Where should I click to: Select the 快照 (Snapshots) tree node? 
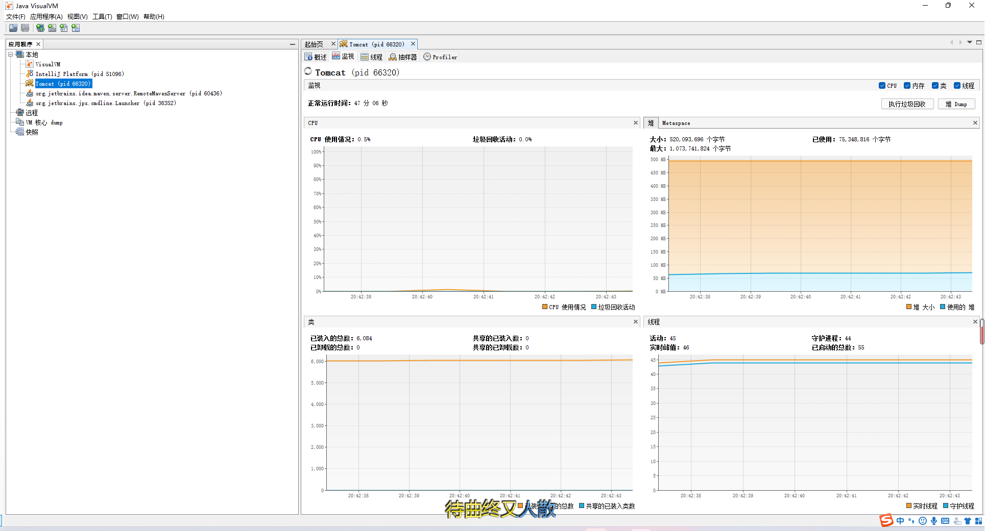point(32,132)
